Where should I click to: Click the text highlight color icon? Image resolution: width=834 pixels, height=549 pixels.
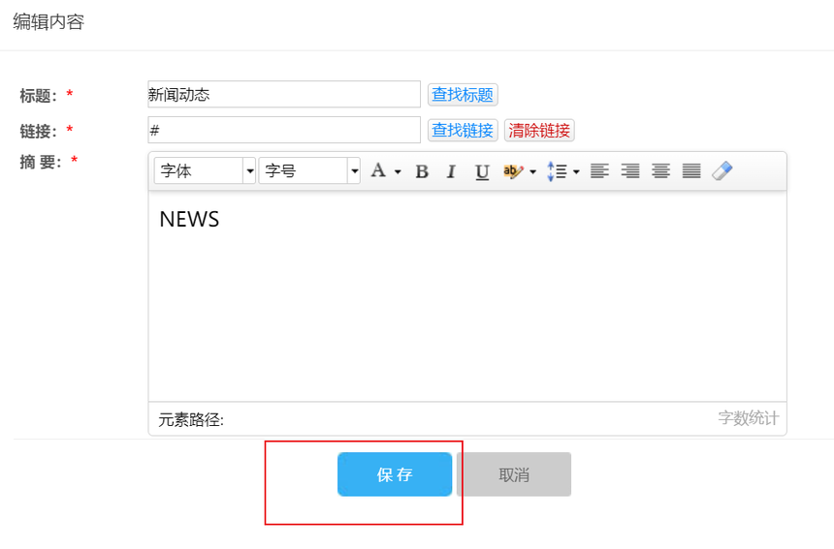[512, 171]
